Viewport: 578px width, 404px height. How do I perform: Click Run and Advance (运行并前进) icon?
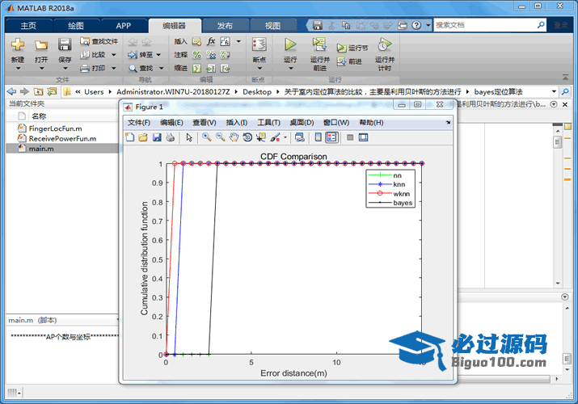coord(319,44)
